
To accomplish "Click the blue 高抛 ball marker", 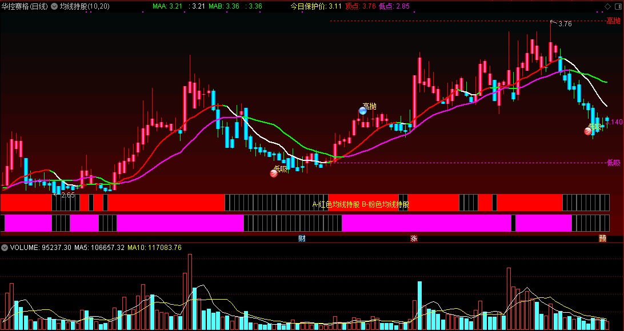I will click(x=362, y=111).
